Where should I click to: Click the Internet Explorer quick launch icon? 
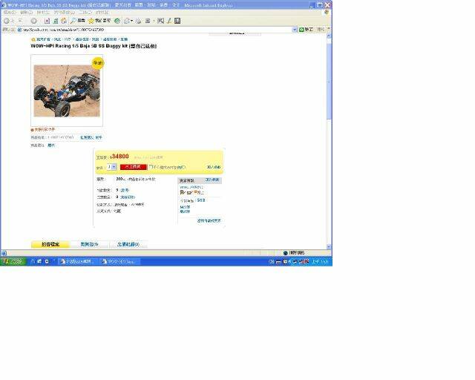tap(33, 261)
